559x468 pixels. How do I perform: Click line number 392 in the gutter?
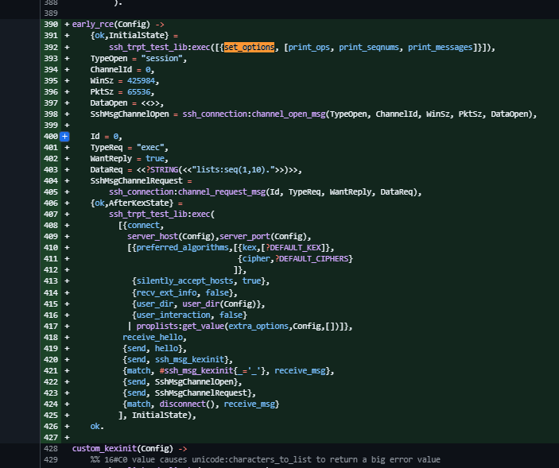click(x=51, y=47)
